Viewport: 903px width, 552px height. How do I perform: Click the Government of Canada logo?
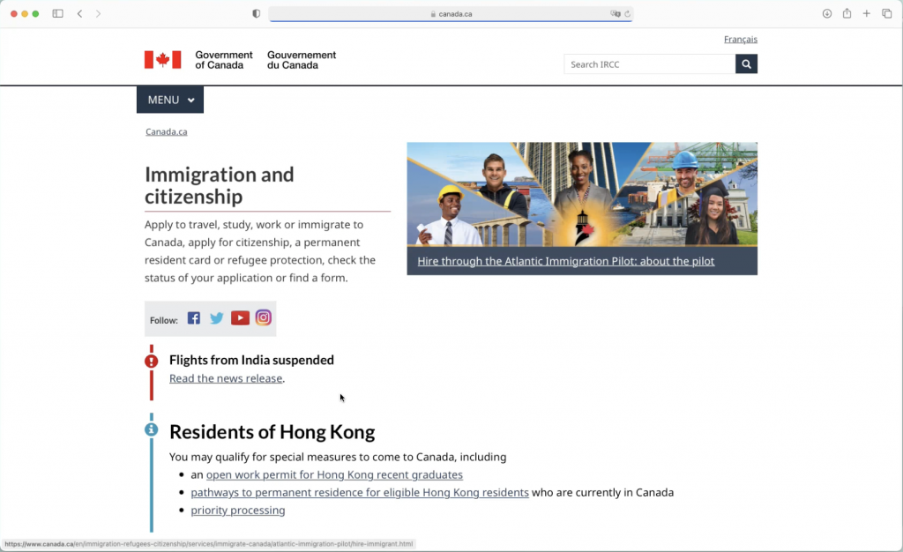tap(240, 60)
